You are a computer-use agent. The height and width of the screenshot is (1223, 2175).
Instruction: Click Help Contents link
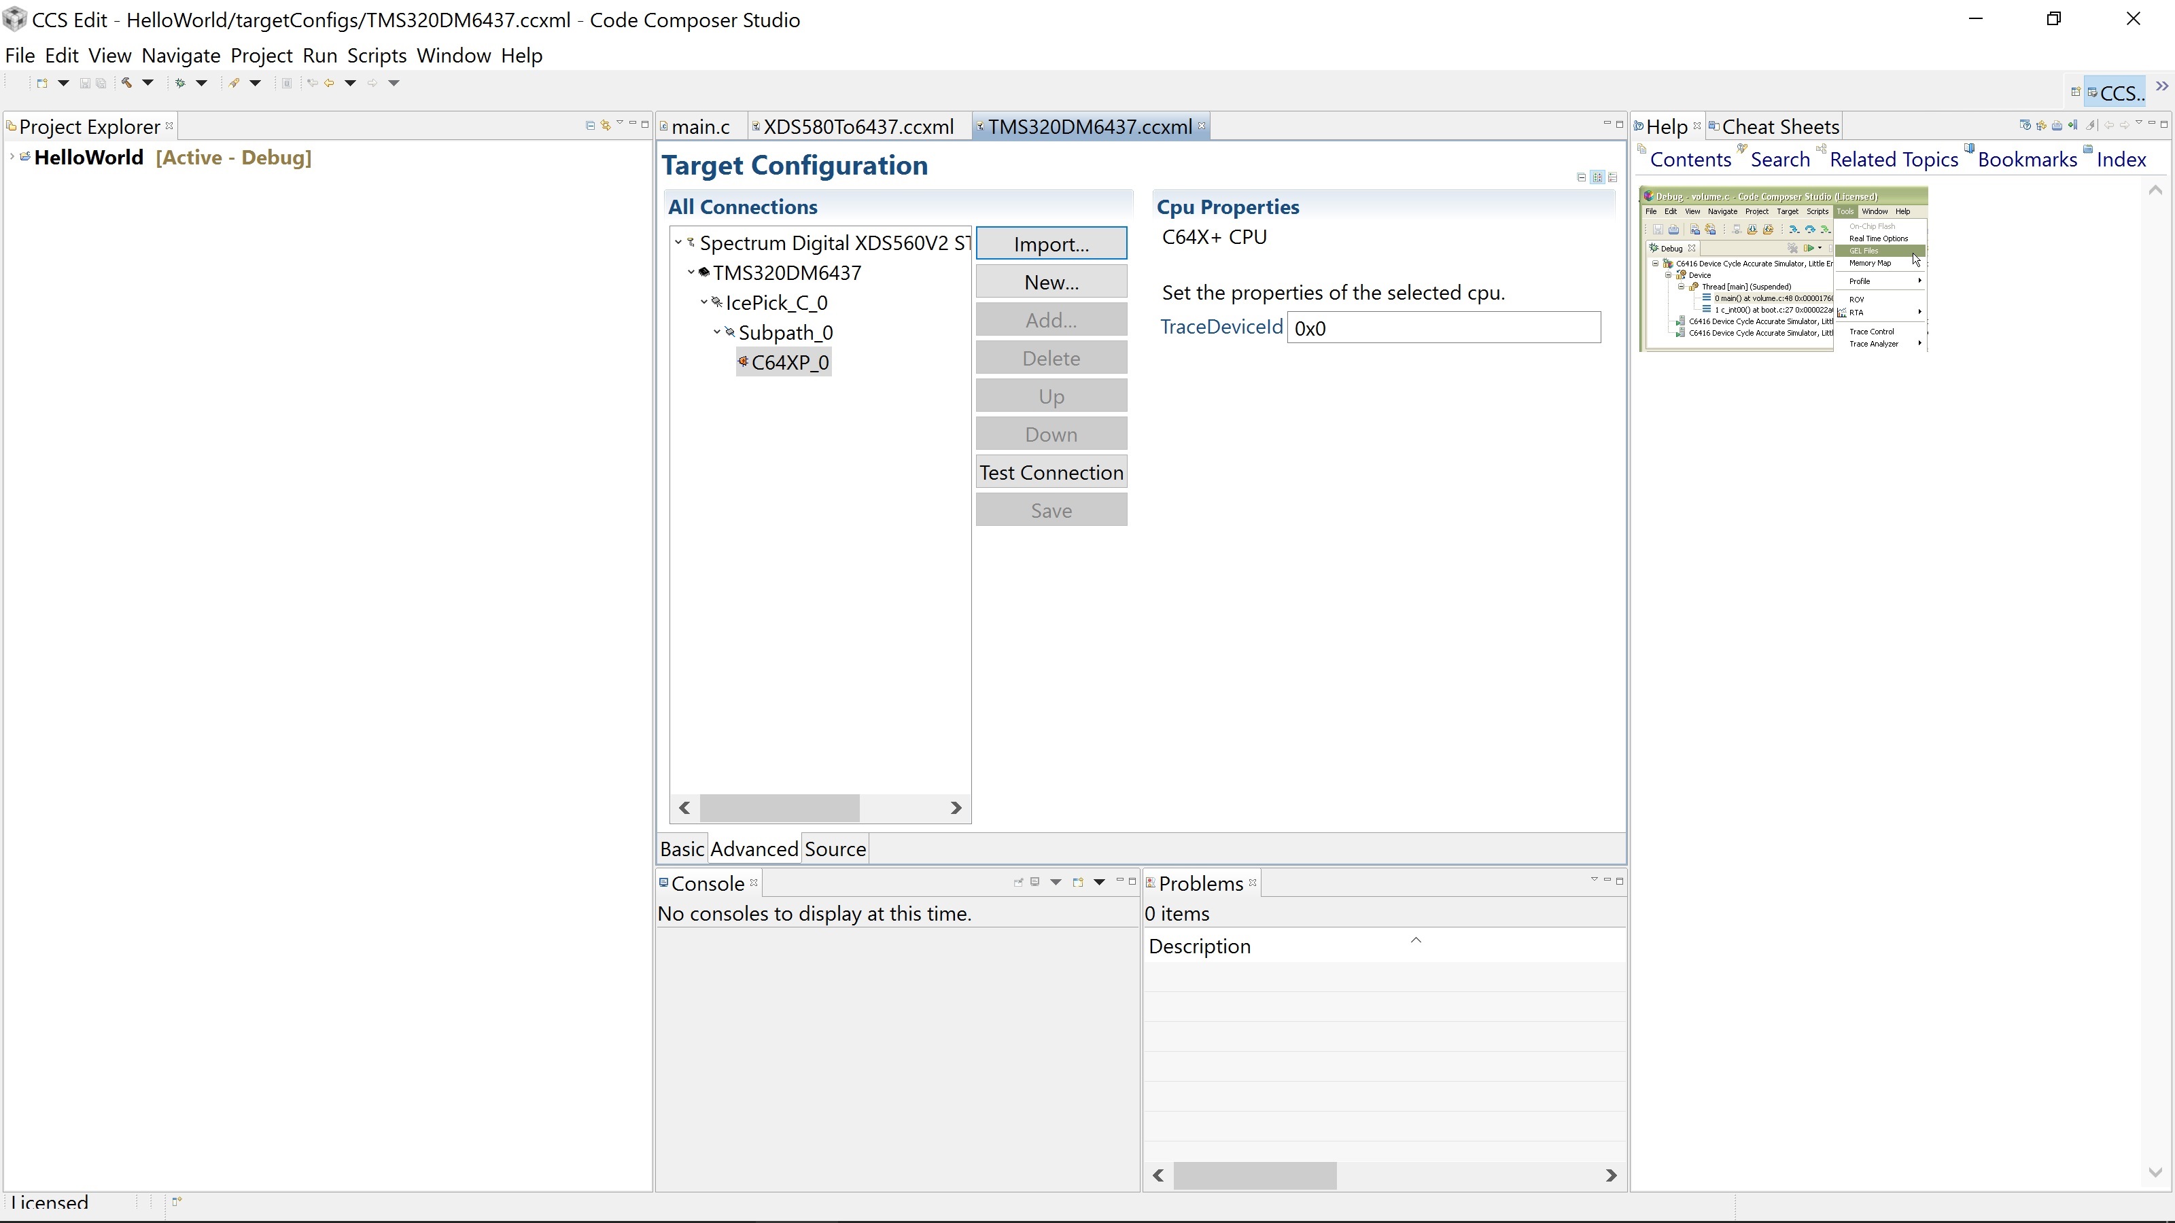coord(1690,160)
